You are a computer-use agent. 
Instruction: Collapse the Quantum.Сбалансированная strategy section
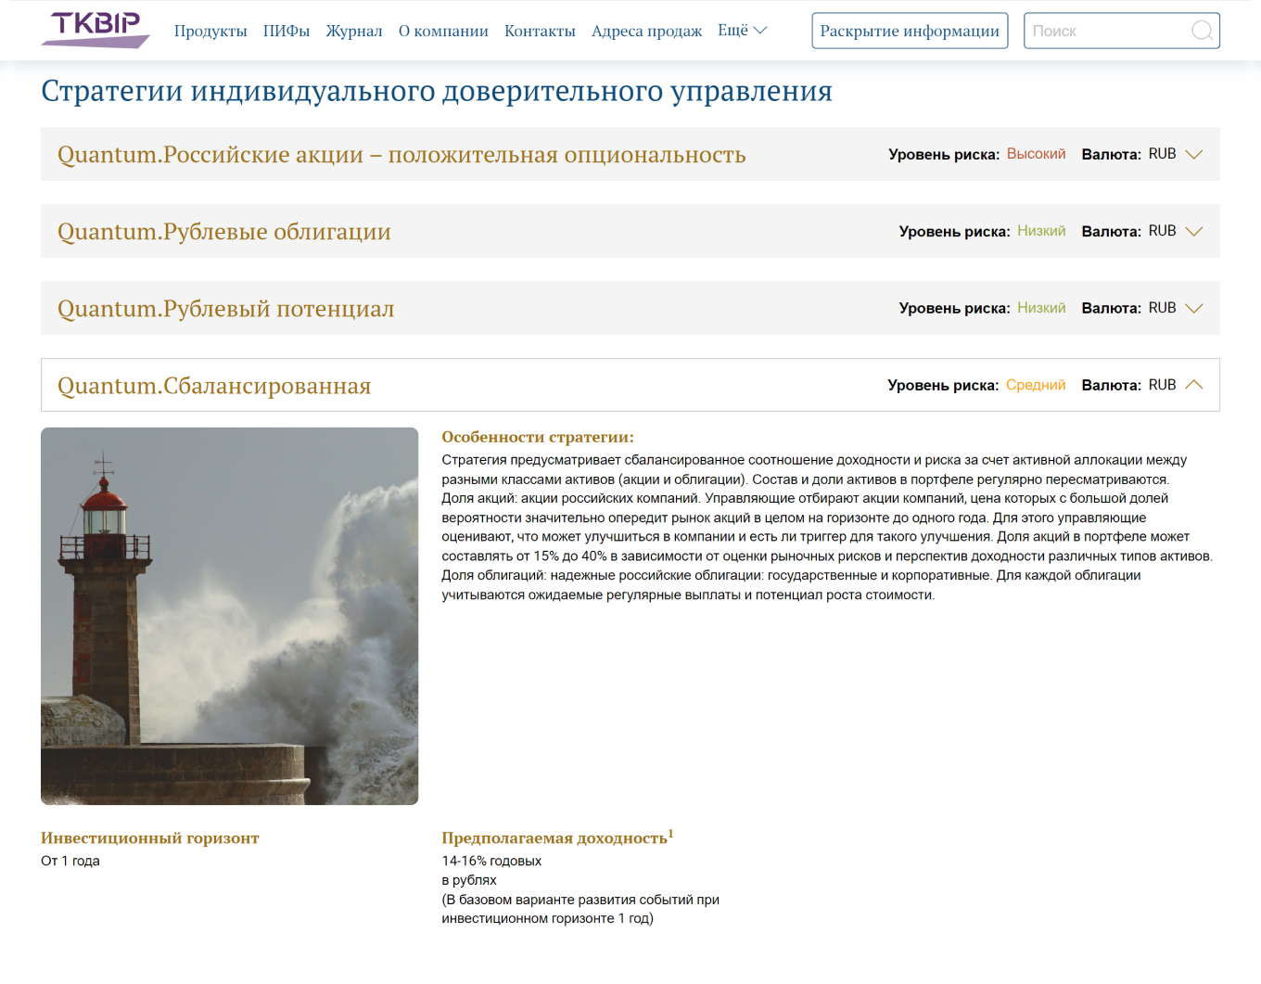click(1194, 383)
